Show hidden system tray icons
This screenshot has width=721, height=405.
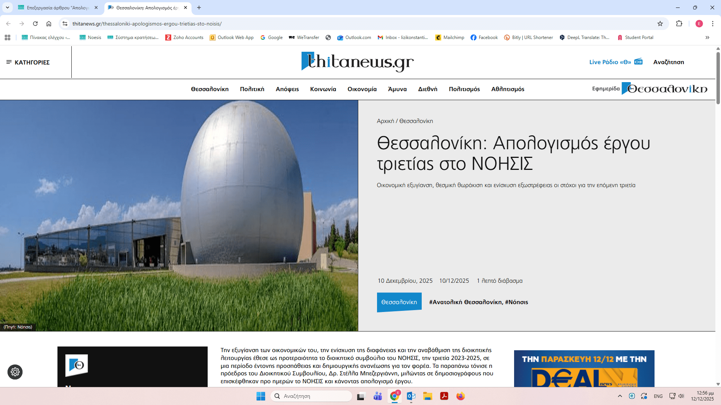coord(620,396)
